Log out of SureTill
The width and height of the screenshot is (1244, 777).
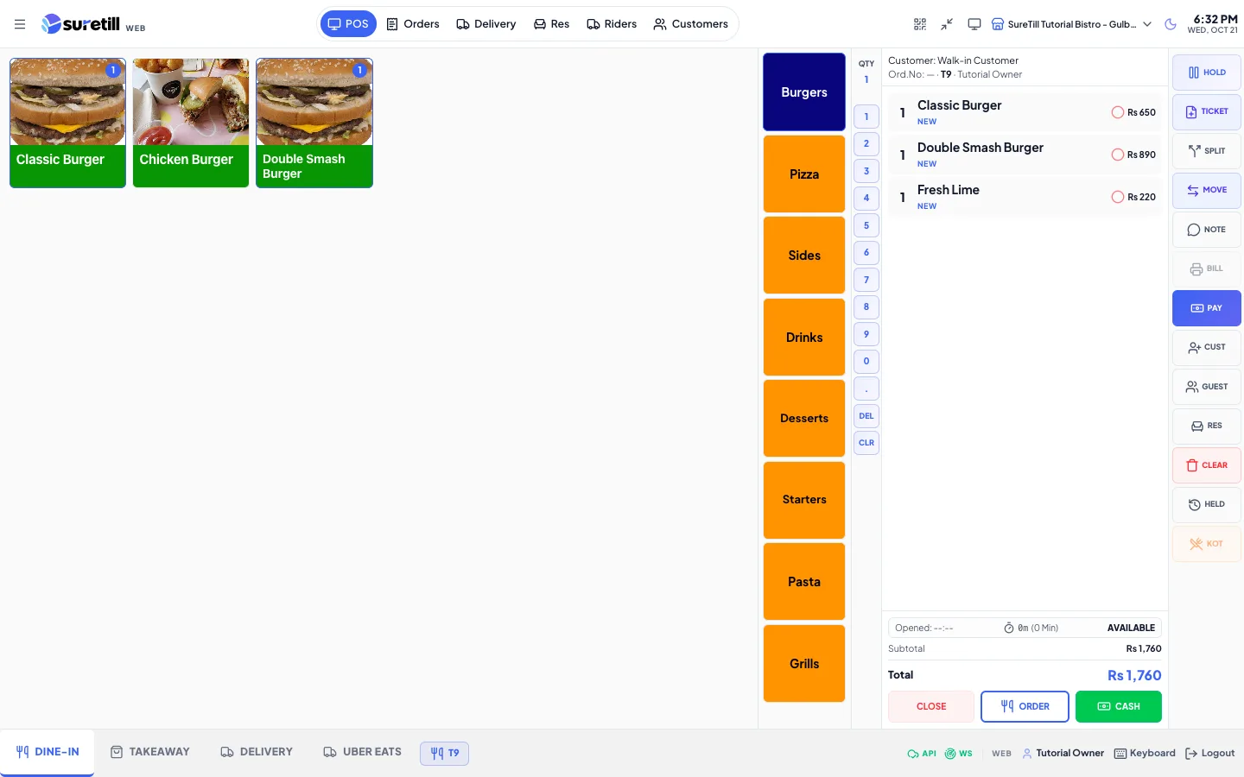(x=1210, y=754)
